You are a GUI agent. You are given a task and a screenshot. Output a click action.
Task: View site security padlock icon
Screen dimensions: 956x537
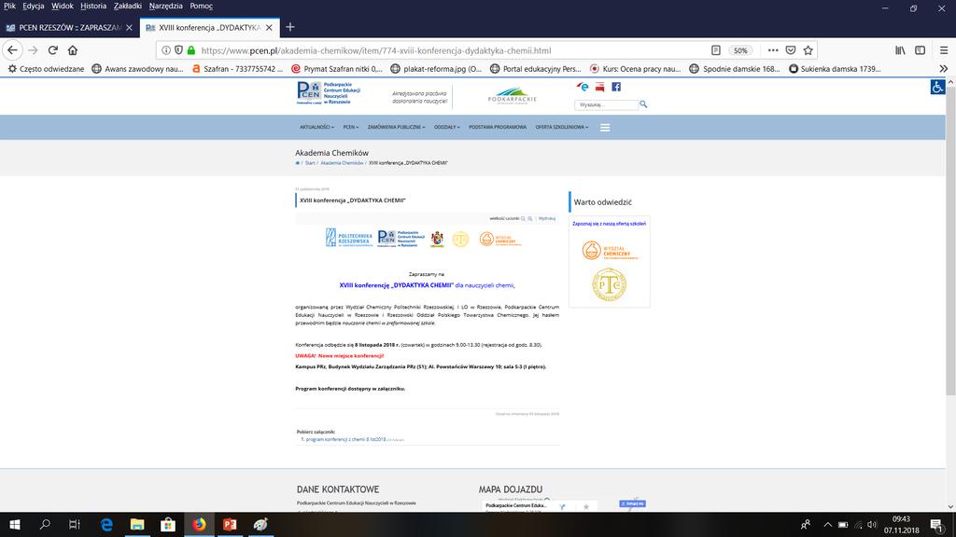pyautogui.click(x=191, y=50)
